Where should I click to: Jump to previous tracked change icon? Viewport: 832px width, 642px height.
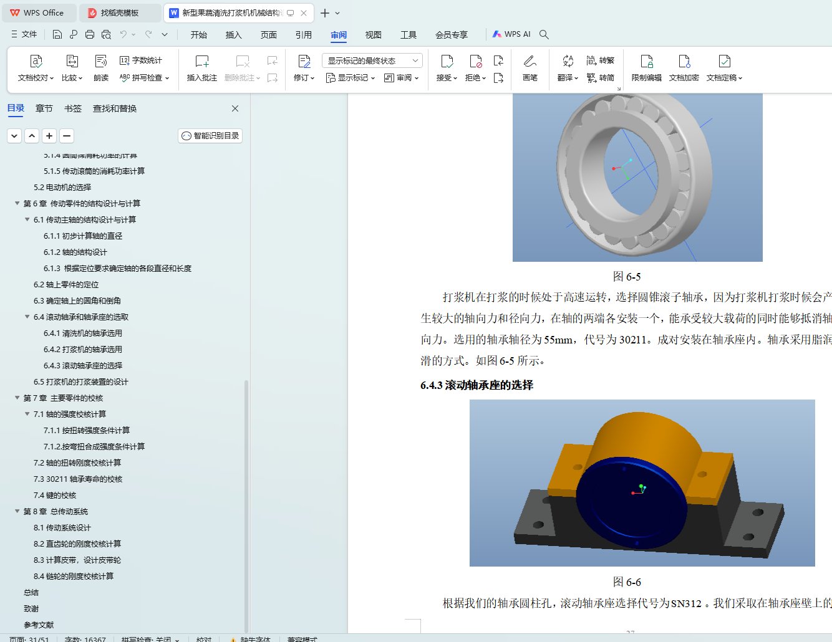pyautogui.click(x=498, y=60)
